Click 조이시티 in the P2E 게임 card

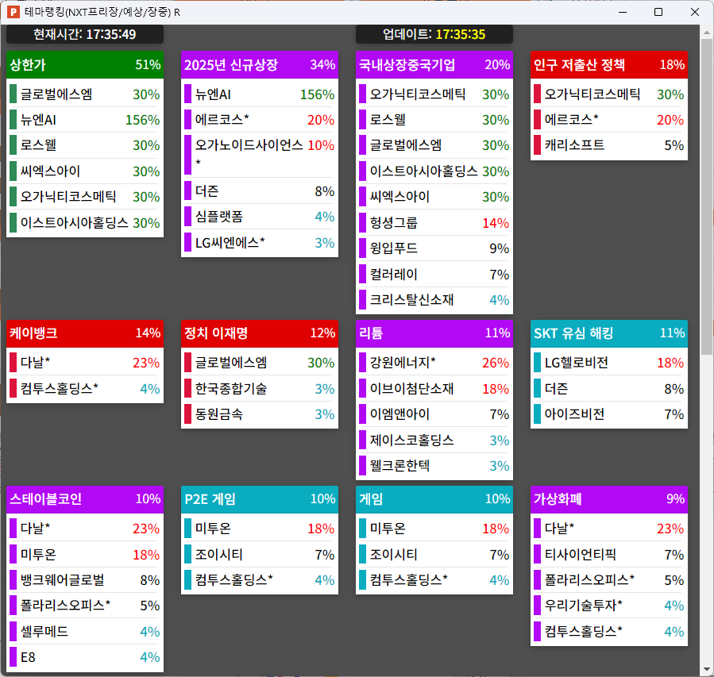(x=260, y=555)
